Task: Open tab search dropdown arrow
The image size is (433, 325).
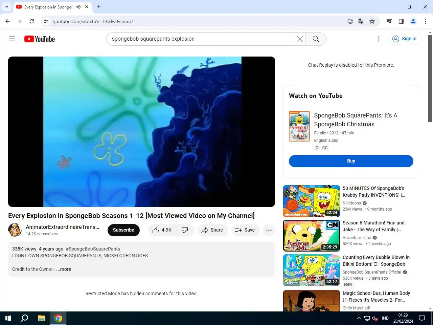Action: (x=7, y=7)
